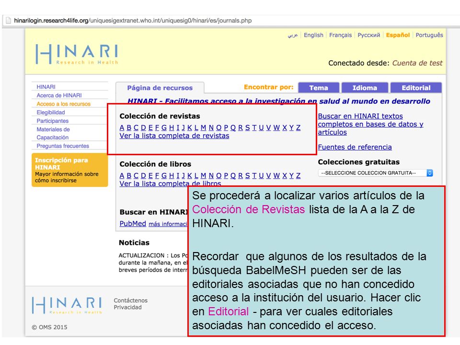Open the free collections dropdown
The height and width of the screenshot is (345, 460).
point(376,173)
